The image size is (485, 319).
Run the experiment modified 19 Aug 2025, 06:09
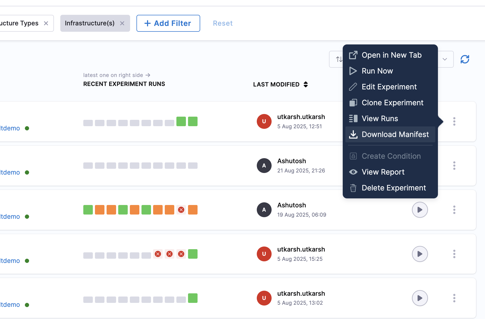(x=420, y=210)
